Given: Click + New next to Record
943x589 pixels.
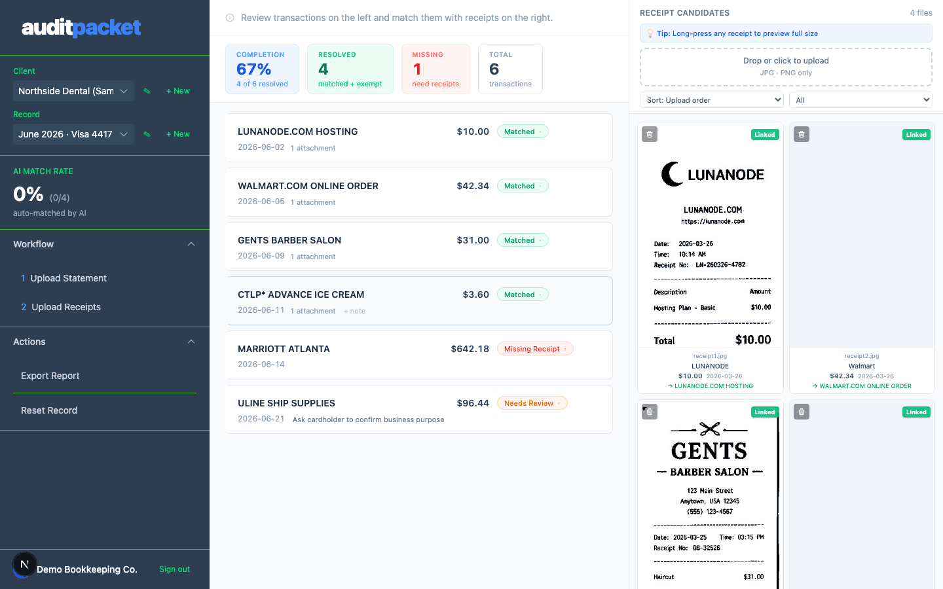Looking at the screenshot, I should coord(178,134).
